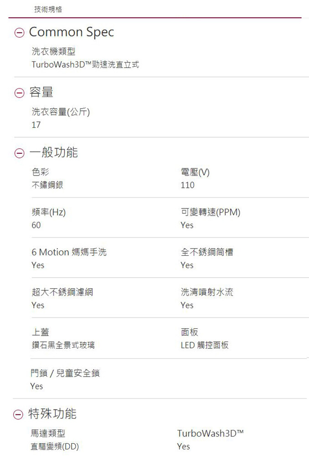Click the 鑽石黑全景式玻璃 value
Screen dimensions: 309x456
point(63,345)
